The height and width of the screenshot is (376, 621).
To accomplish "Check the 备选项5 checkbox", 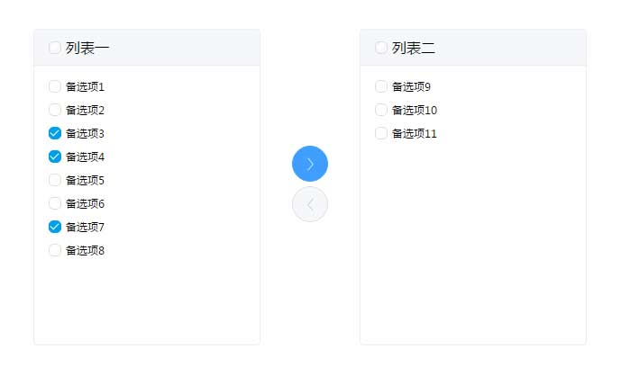I will [x=55, y=181].
